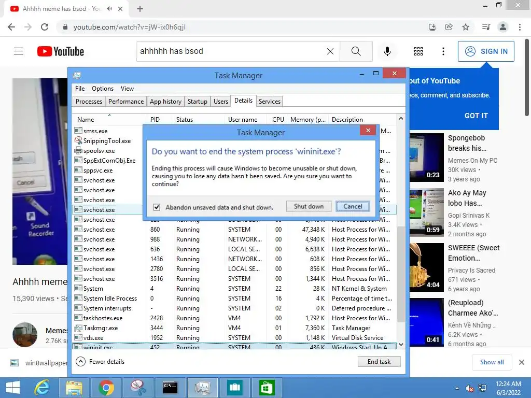Mute tab using speaker icon
This screenshot has height=398, width=531.
click(109, 9)
